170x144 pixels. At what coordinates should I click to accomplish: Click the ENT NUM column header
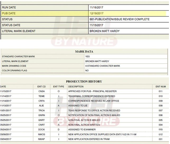point(161,87)
